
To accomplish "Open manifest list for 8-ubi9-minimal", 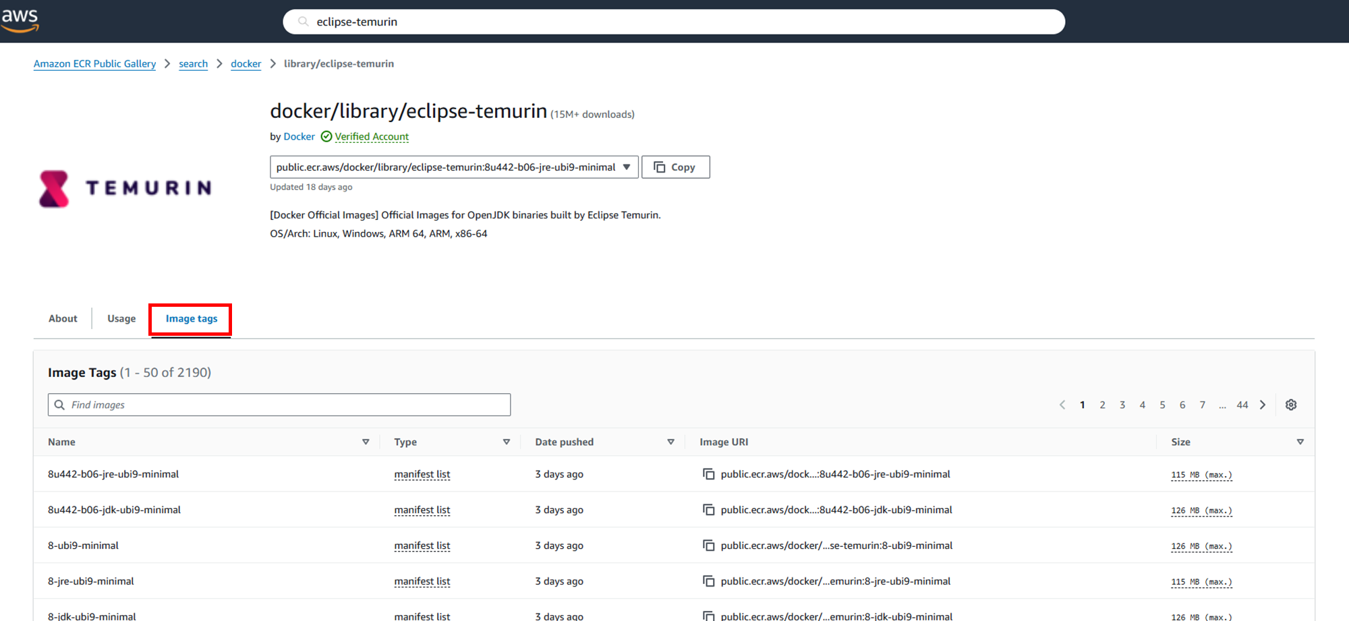I will tap(422, 545).
